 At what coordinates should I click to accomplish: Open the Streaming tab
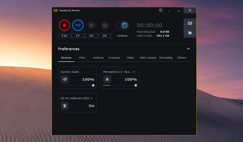pos(166,58)
